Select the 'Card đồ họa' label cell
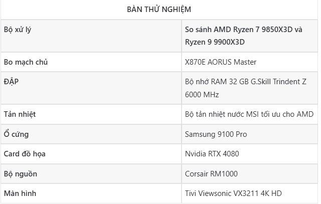The height and width of the screenshot is (204, 321). [25, 153]
